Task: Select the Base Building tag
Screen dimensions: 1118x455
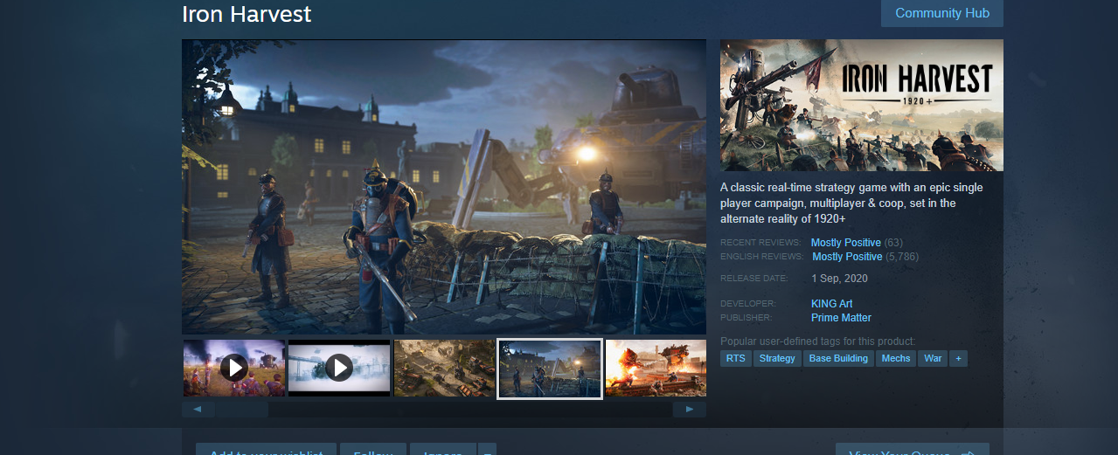Action: 838,358
